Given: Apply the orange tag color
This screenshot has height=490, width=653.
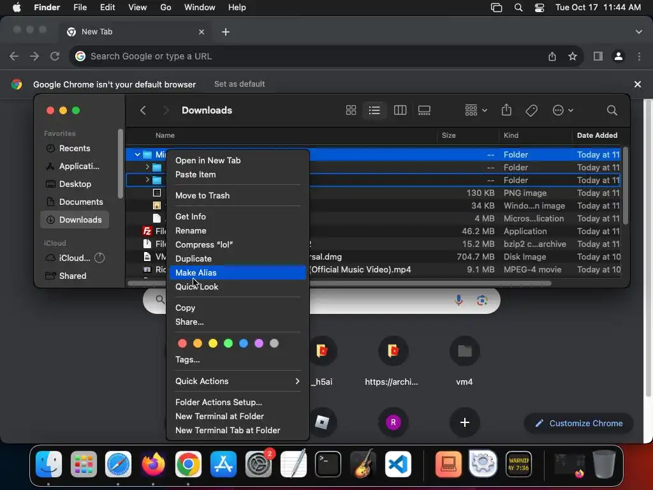Looking at the screenshot, I should point(198,343).
